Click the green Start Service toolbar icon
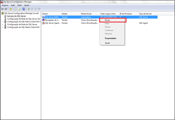This screenshot has width=175, height=120. tap(29, 9)
